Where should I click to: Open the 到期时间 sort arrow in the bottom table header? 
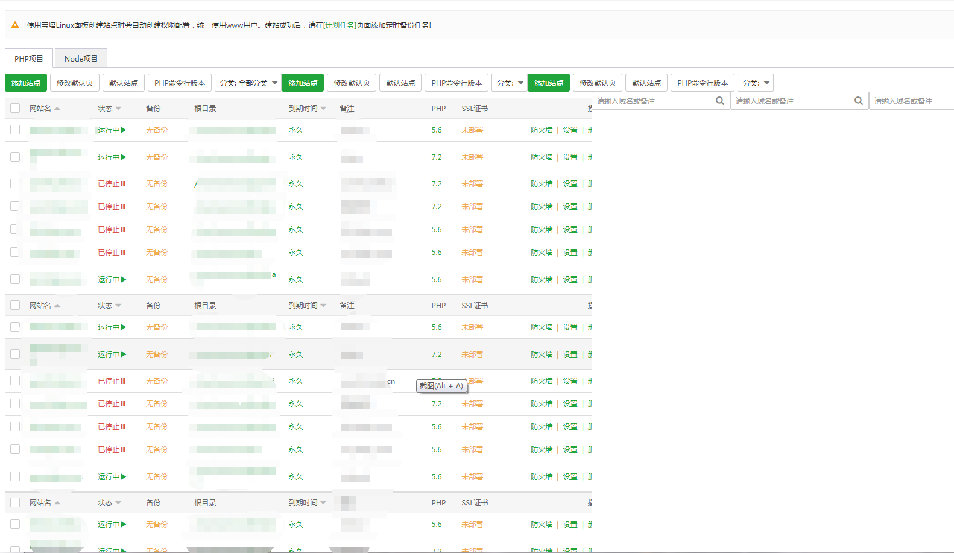(x=323, y=503)
